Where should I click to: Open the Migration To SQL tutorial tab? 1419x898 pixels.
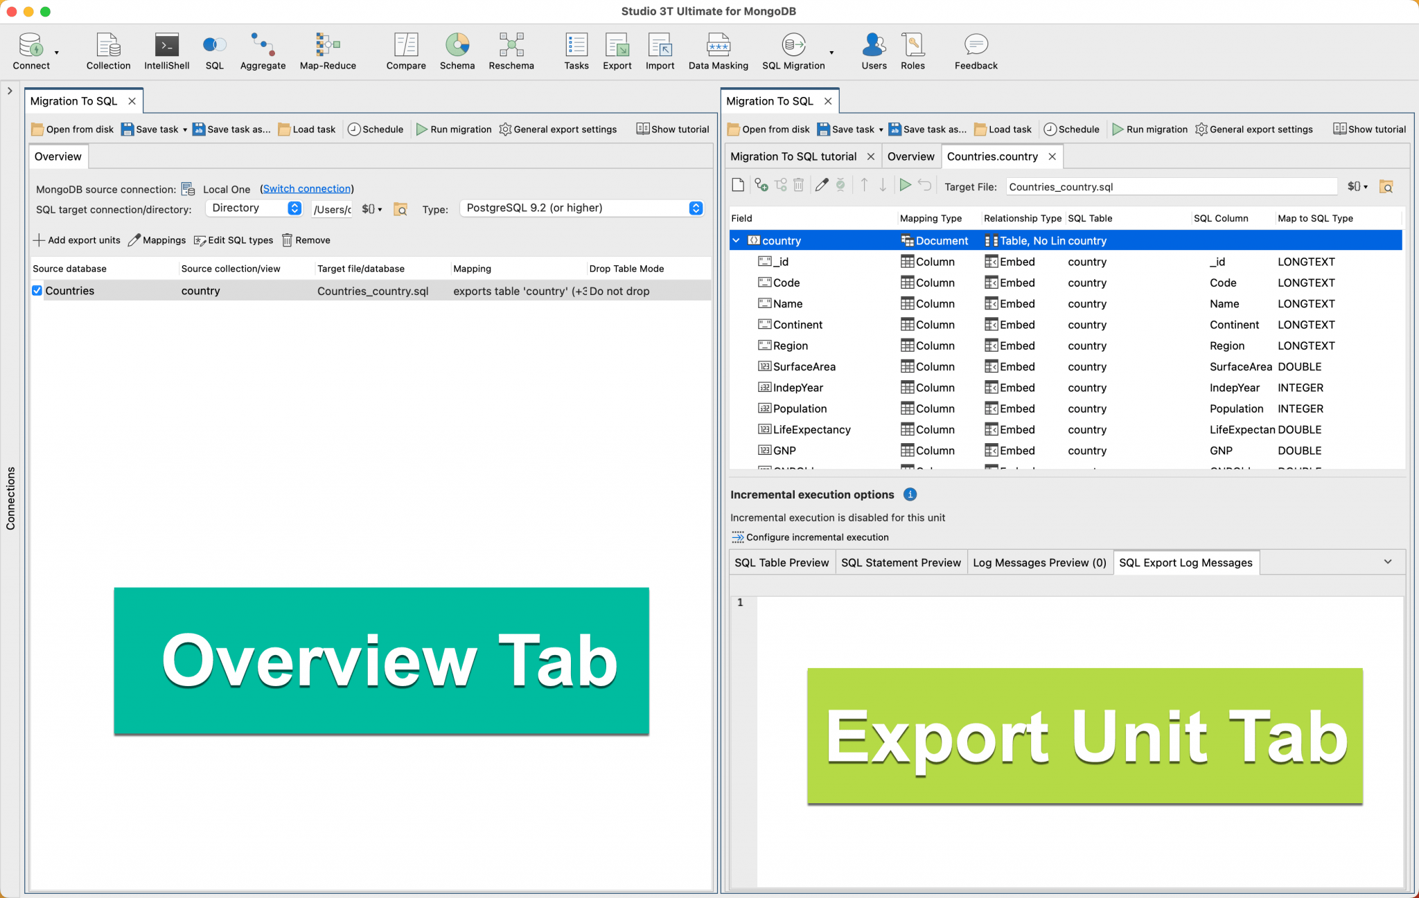point(793,156)
